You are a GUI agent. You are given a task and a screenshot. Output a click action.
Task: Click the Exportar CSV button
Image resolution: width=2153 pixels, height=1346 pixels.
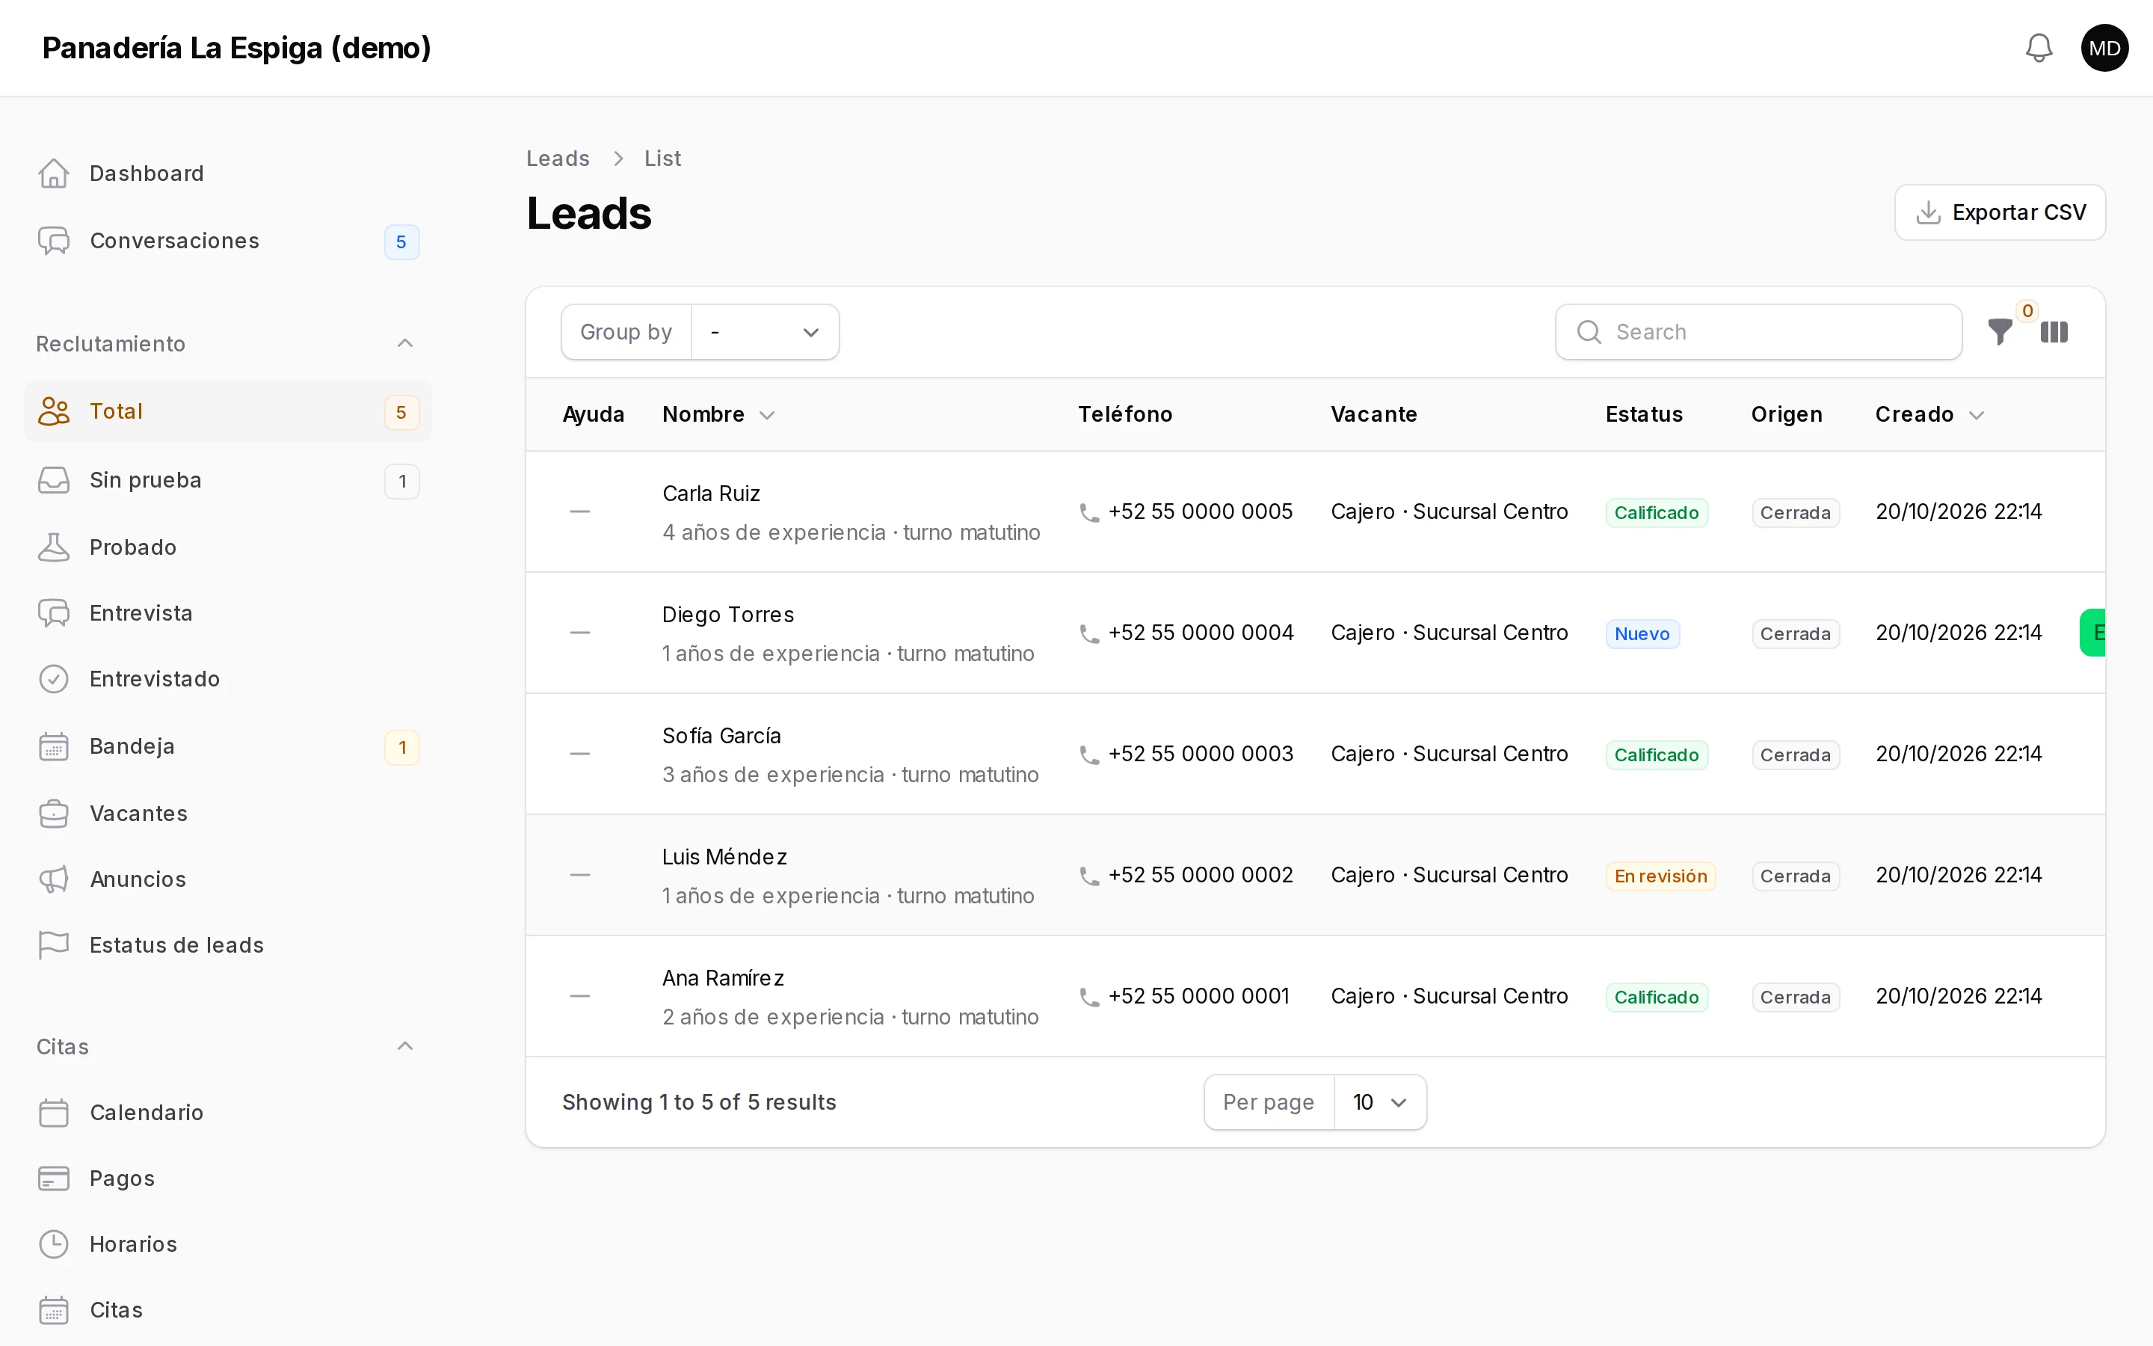click(2000, 213)
